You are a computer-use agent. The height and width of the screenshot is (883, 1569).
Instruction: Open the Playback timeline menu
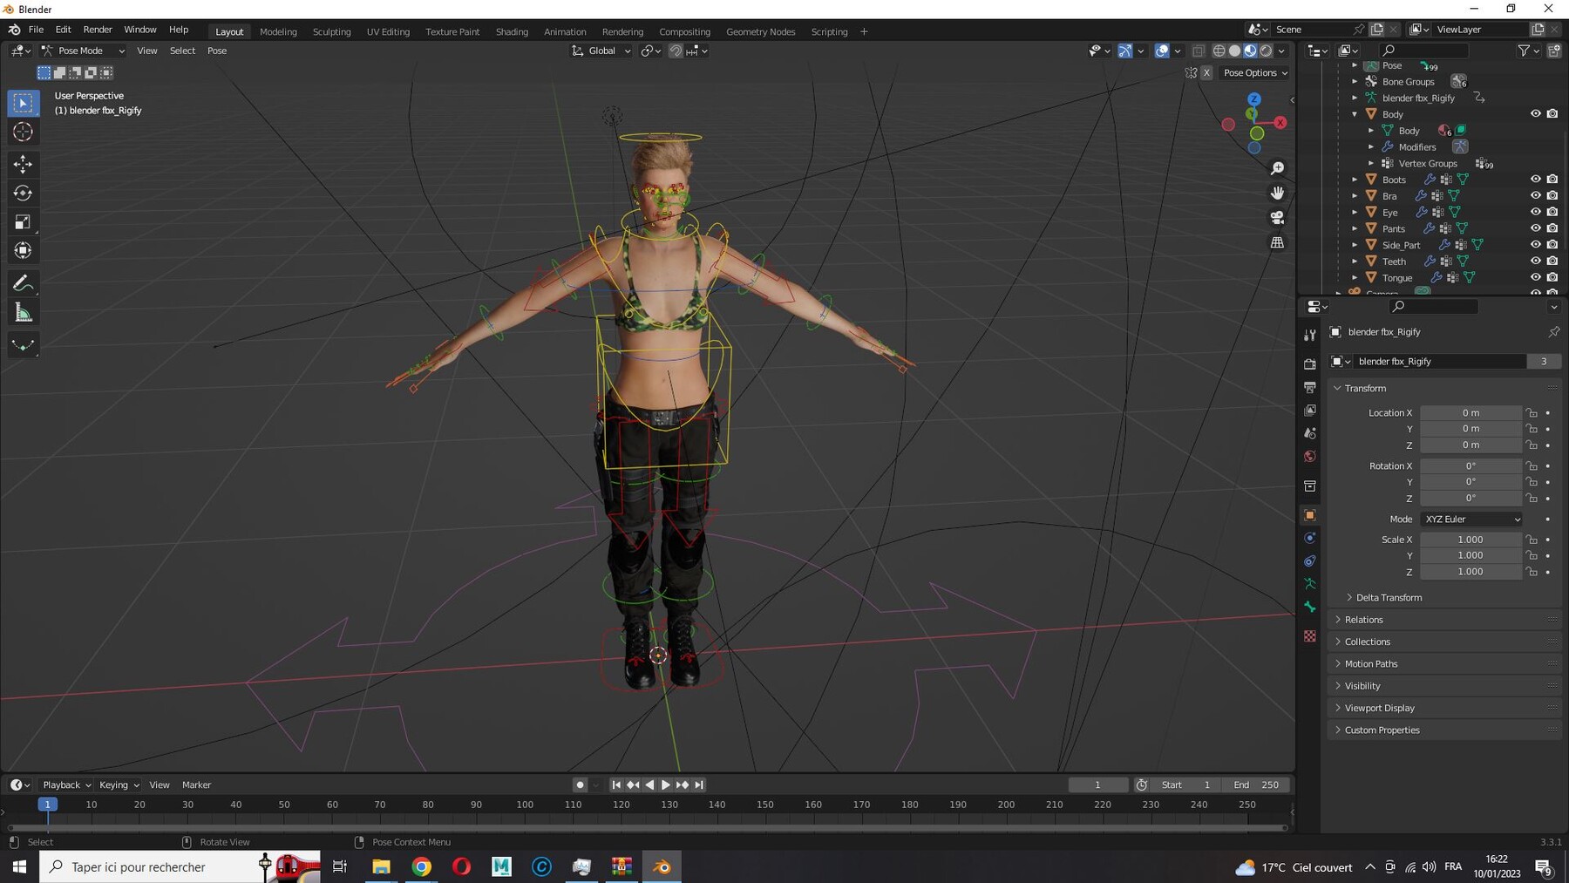[66, 785]
